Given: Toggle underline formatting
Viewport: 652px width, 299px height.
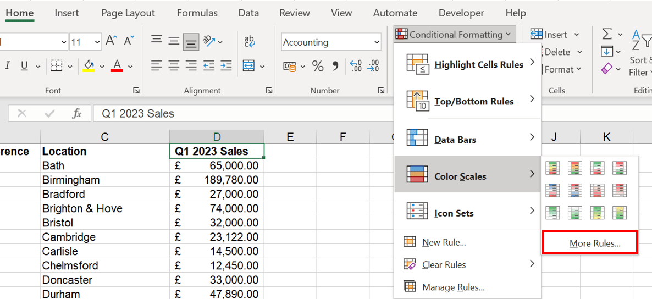Looking at the screenshot, I should (24, 66).
